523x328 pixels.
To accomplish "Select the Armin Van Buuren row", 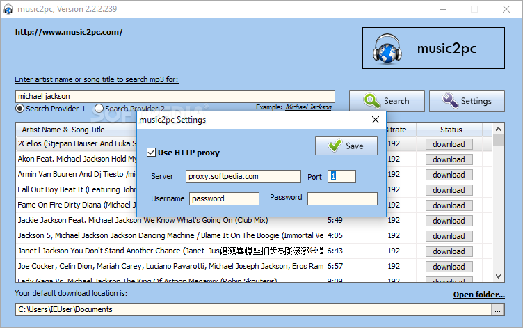I will pyautogui.click(x=77, y=174).
